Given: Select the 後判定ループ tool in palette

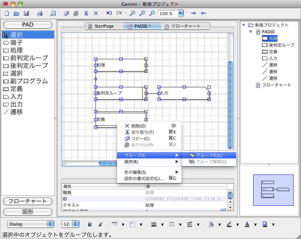Looking at the screenshot, I should click(28, 66).
